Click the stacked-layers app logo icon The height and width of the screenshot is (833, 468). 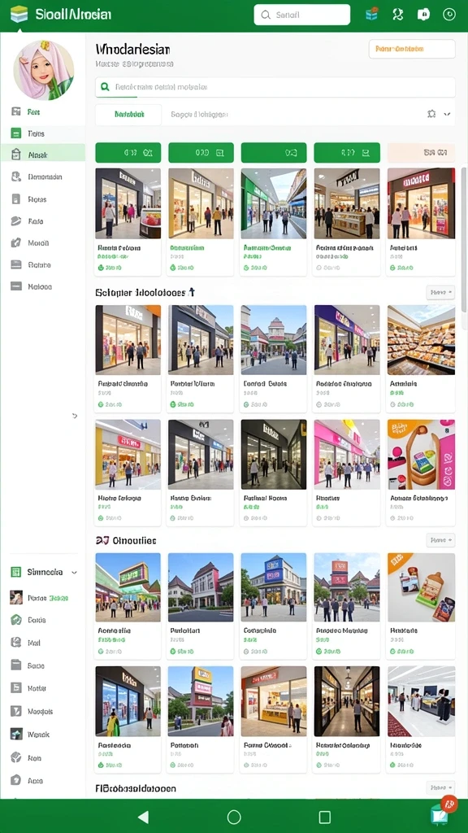point(19,15)
